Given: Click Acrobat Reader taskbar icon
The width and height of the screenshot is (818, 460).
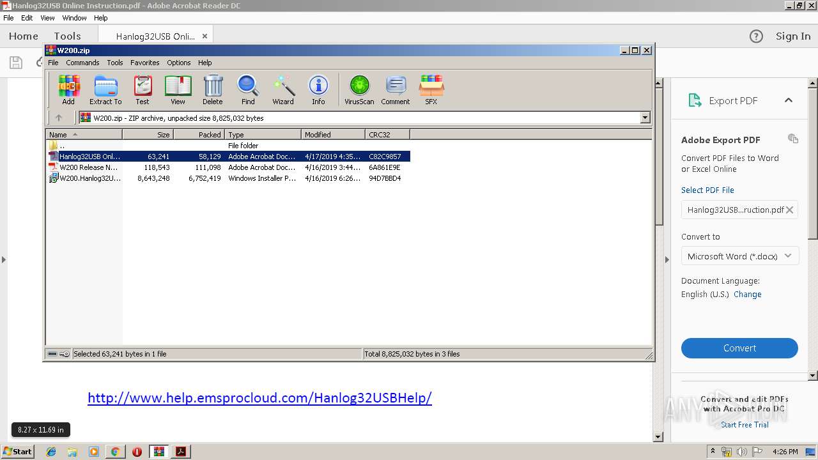Looking at the screenshot, I should [x=181, y=452].
